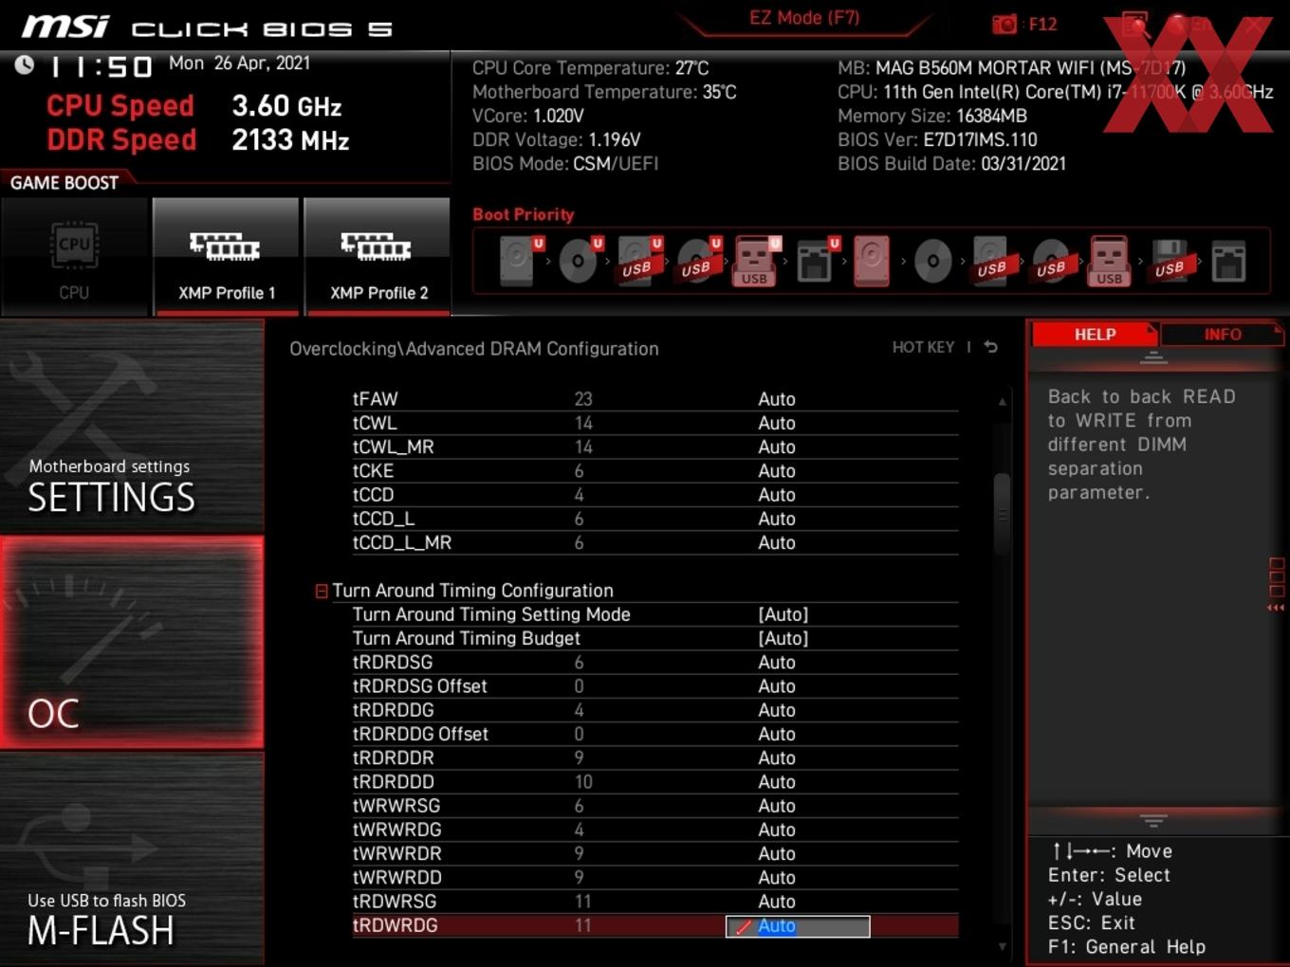Image resolution: width=1290 pixels, height=967 pixels.
Task: Select the tWRWRSG Auto value field
Action: 777,806
